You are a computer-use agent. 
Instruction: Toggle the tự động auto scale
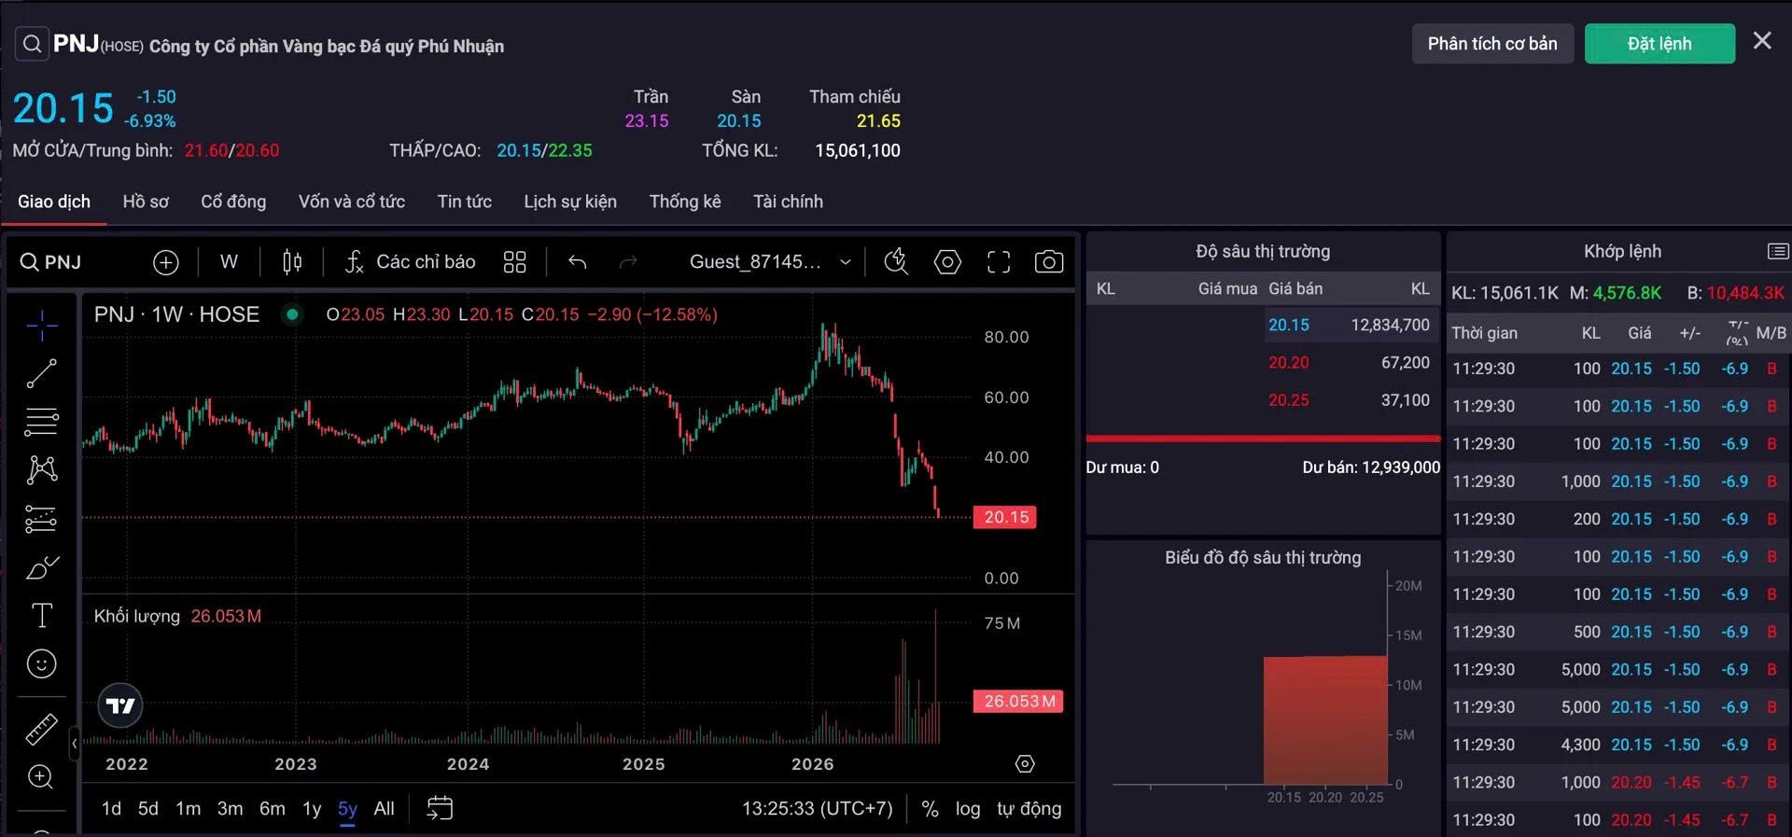tap(1029, 809)
